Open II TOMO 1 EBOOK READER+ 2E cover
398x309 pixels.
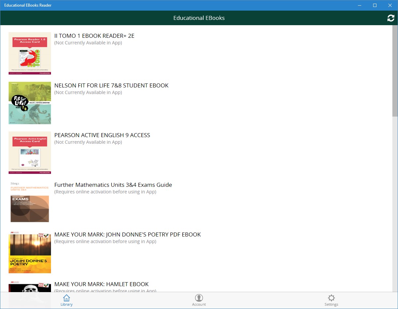click(30, 53)
